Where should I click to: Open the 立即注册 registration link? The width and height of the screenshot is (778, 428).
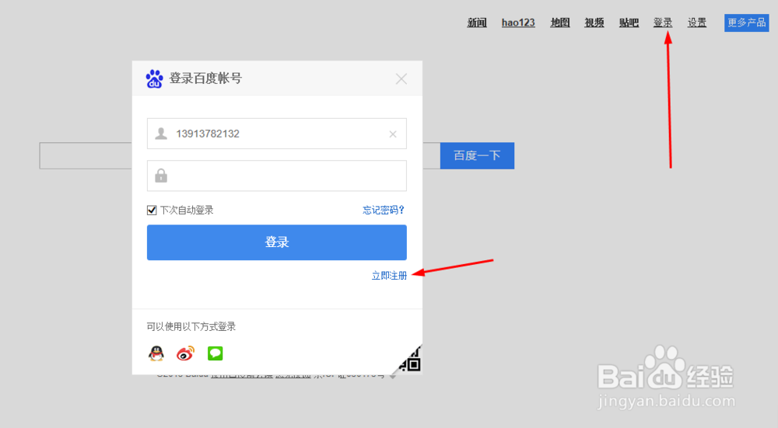[390, 276]
